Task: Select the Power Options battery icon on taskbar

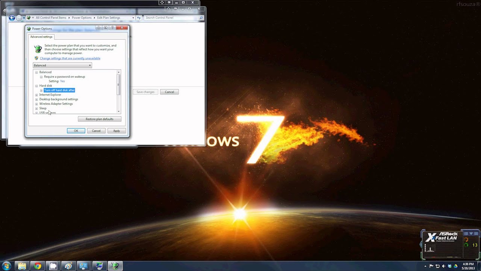Action: click(115, 266)
